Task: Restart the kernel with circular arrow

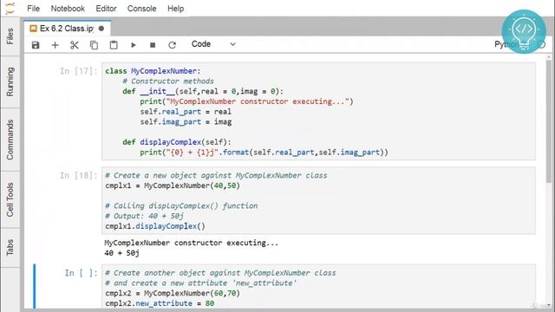Action: point(172,45)
